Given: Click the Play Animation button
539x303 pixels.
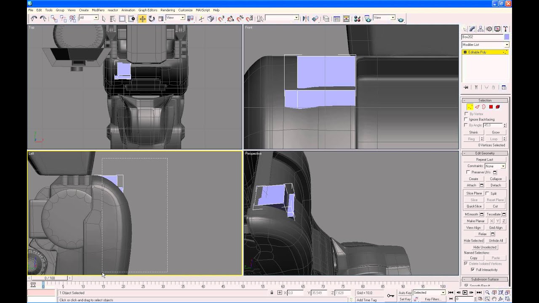Looking at the screenshot, I should click(x=465, y=292).
